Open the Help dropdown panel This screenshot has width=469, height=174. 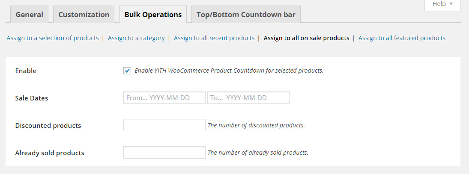pos(442,4)
